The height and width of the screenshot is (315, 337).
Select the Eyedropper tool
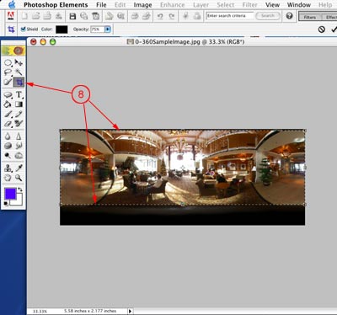click(19, 168)
